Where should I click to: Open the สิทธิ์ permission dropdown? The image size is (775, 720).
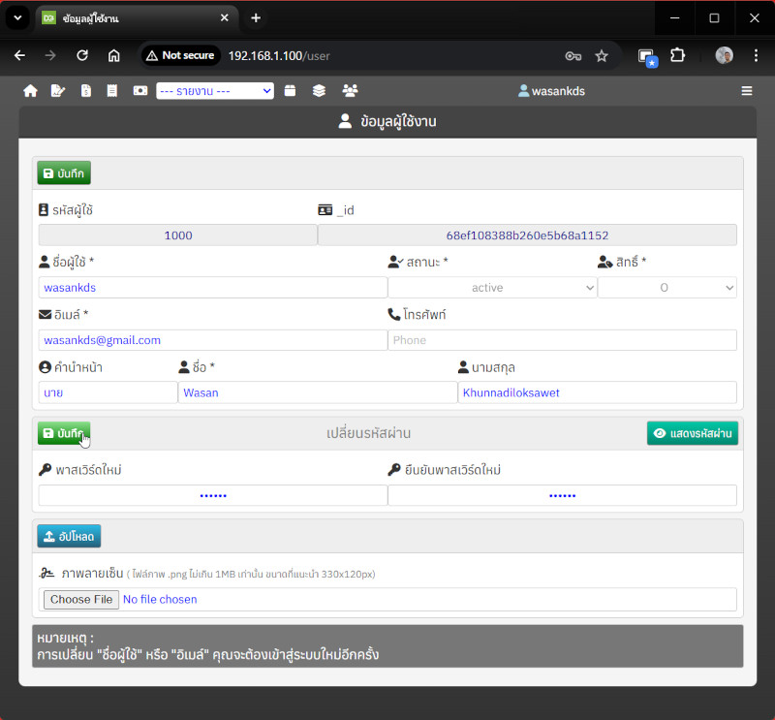point(666,288)
